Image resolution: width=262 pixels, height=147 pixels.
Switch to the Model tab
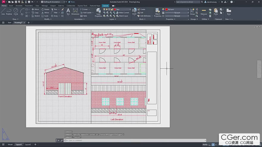click(x=10, y=145)
